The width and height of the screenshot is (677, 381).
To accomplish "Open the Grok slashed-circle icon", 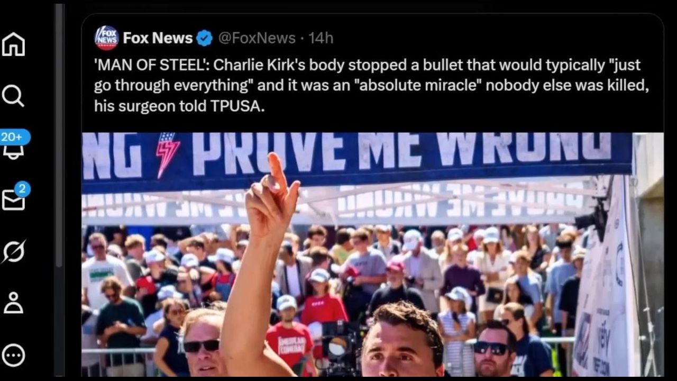I will coord(13,252).
